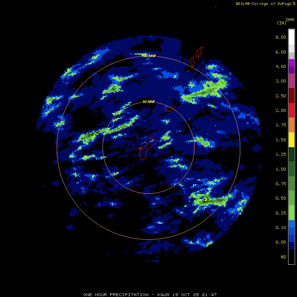Click the 1.50 legend value
The image size is (297, 297).
pyautogui.click(x=281, y=140)
